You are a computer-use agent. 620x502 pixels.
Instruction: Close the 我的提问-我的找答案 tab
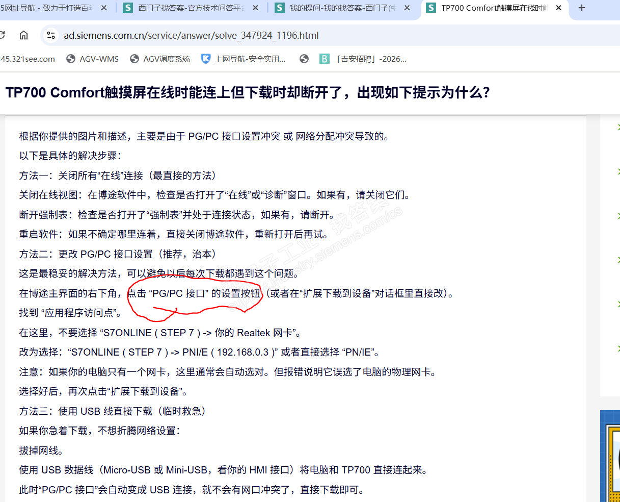[x=407, y=8]
